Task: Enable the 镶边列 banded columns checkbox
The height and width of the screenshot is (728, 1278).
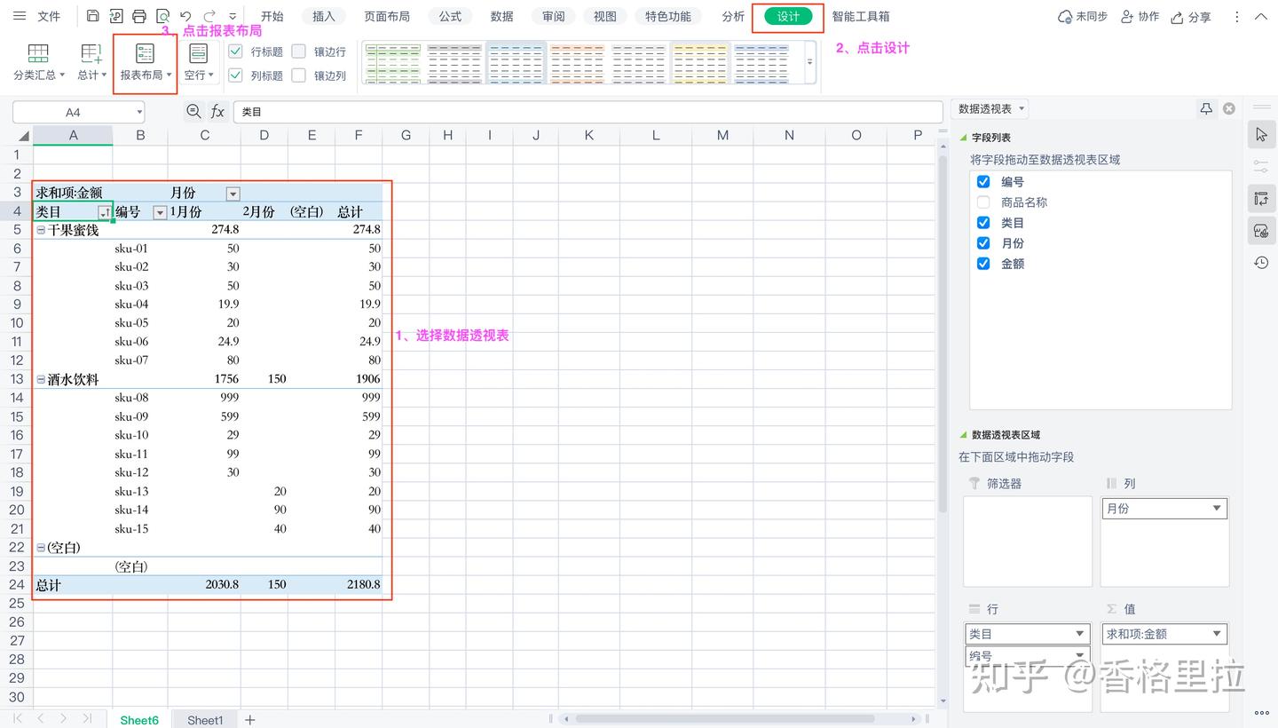Action: pos(298,75)
